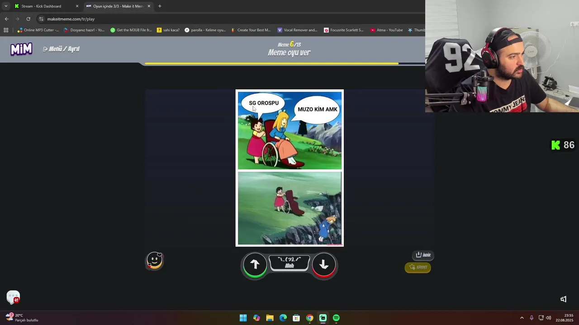This screenshot has height=325, width=579.
Task: Show hidden system tray icons
Action: [522, 318]
